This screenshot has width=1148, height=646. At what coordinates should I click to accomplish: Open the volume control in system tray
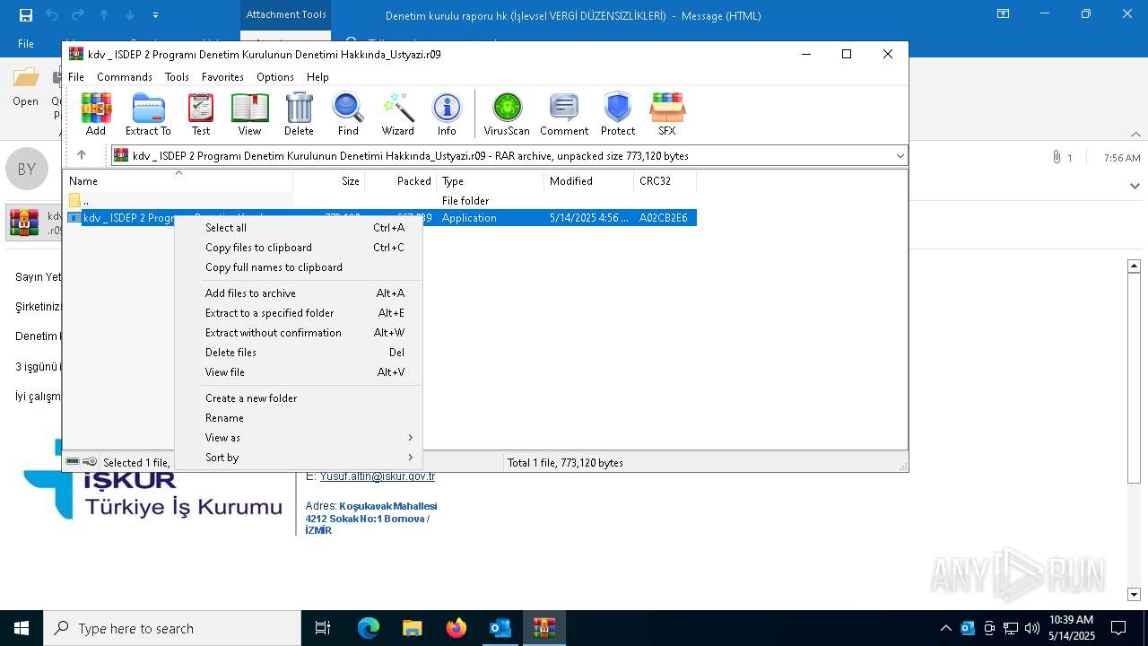point(1032,628)
